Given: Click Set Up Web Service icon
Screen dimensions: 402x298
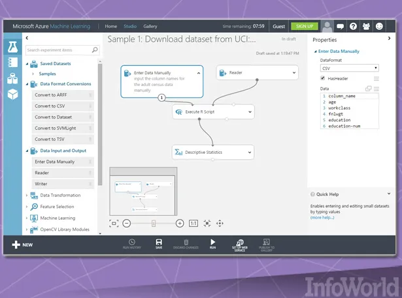Looking at the screenshot, I should click(240, 245).
